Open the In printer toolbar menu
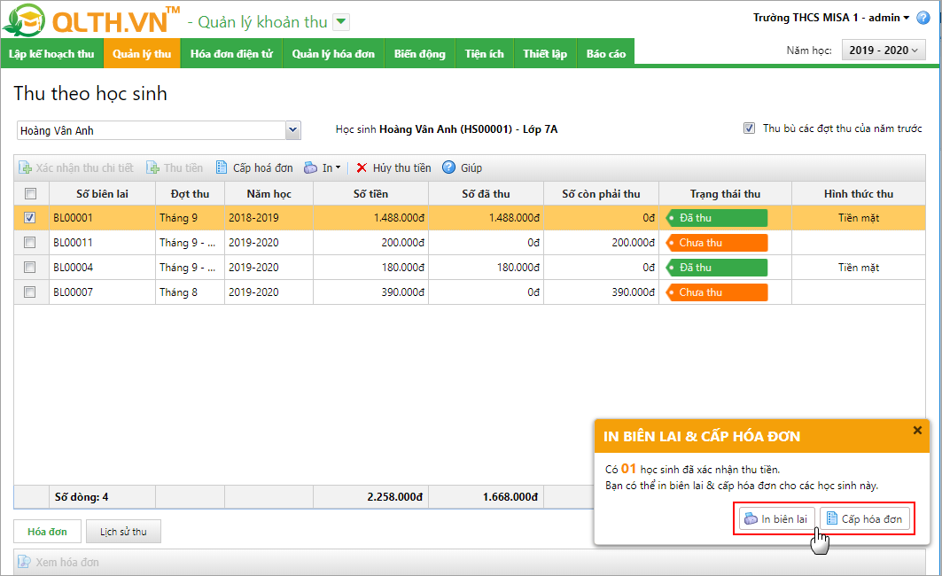This screenshot has width=942, height=576. coord(322,167)
